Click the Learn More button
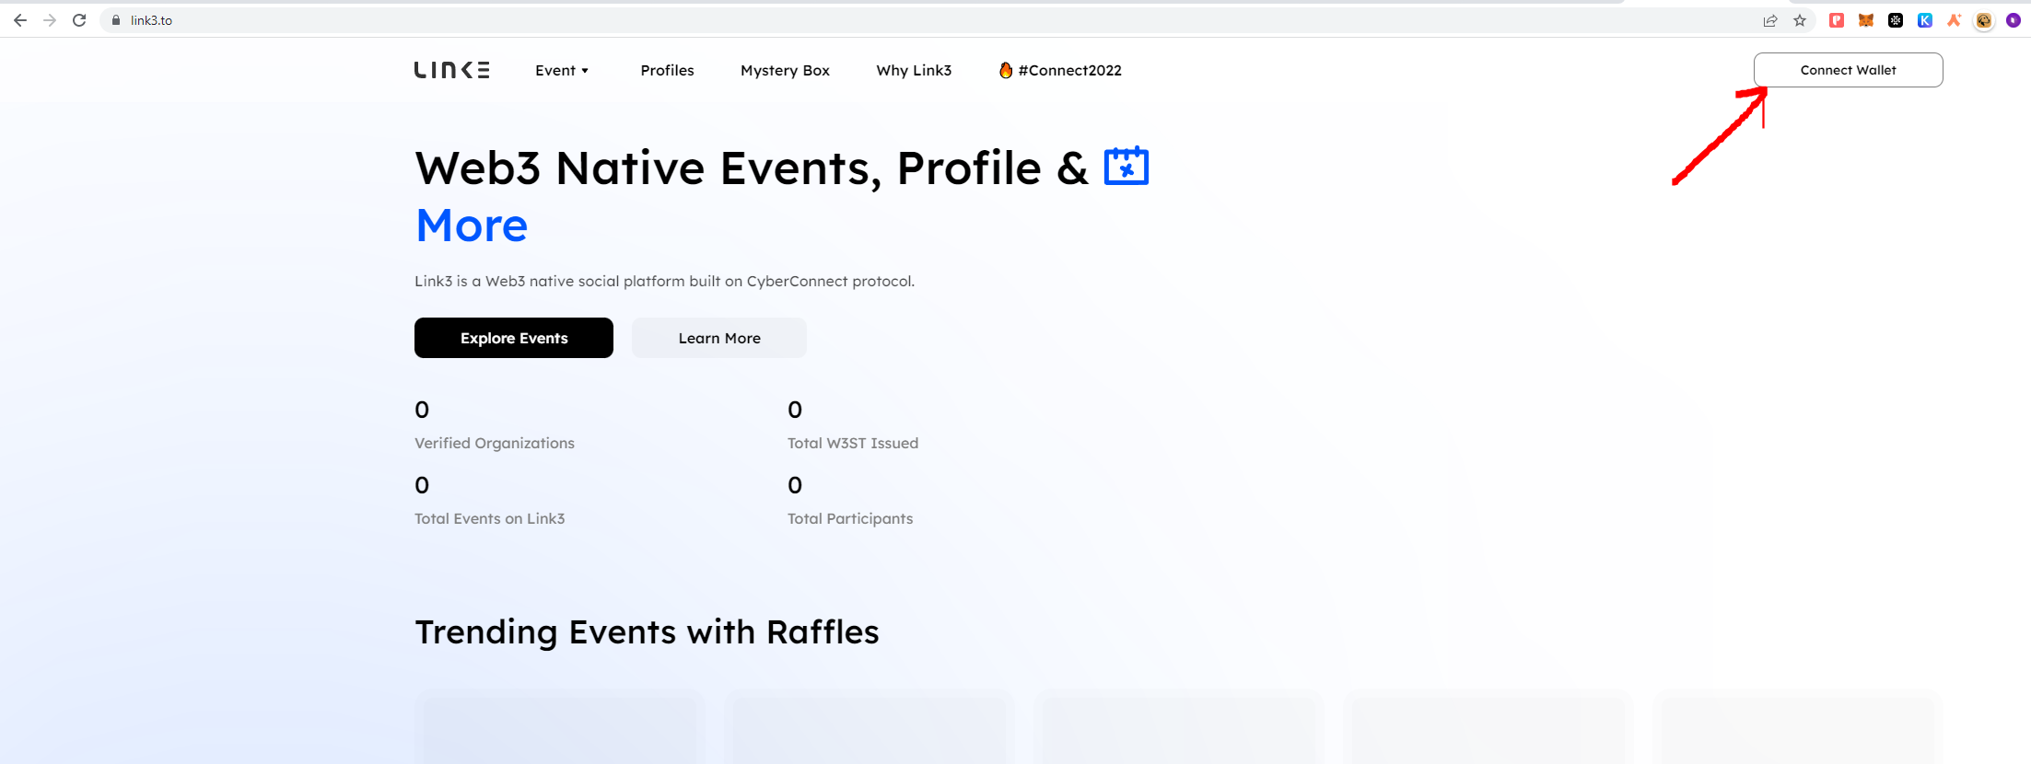The height and width of the screenshot is (764, 2031). point(719,338)
